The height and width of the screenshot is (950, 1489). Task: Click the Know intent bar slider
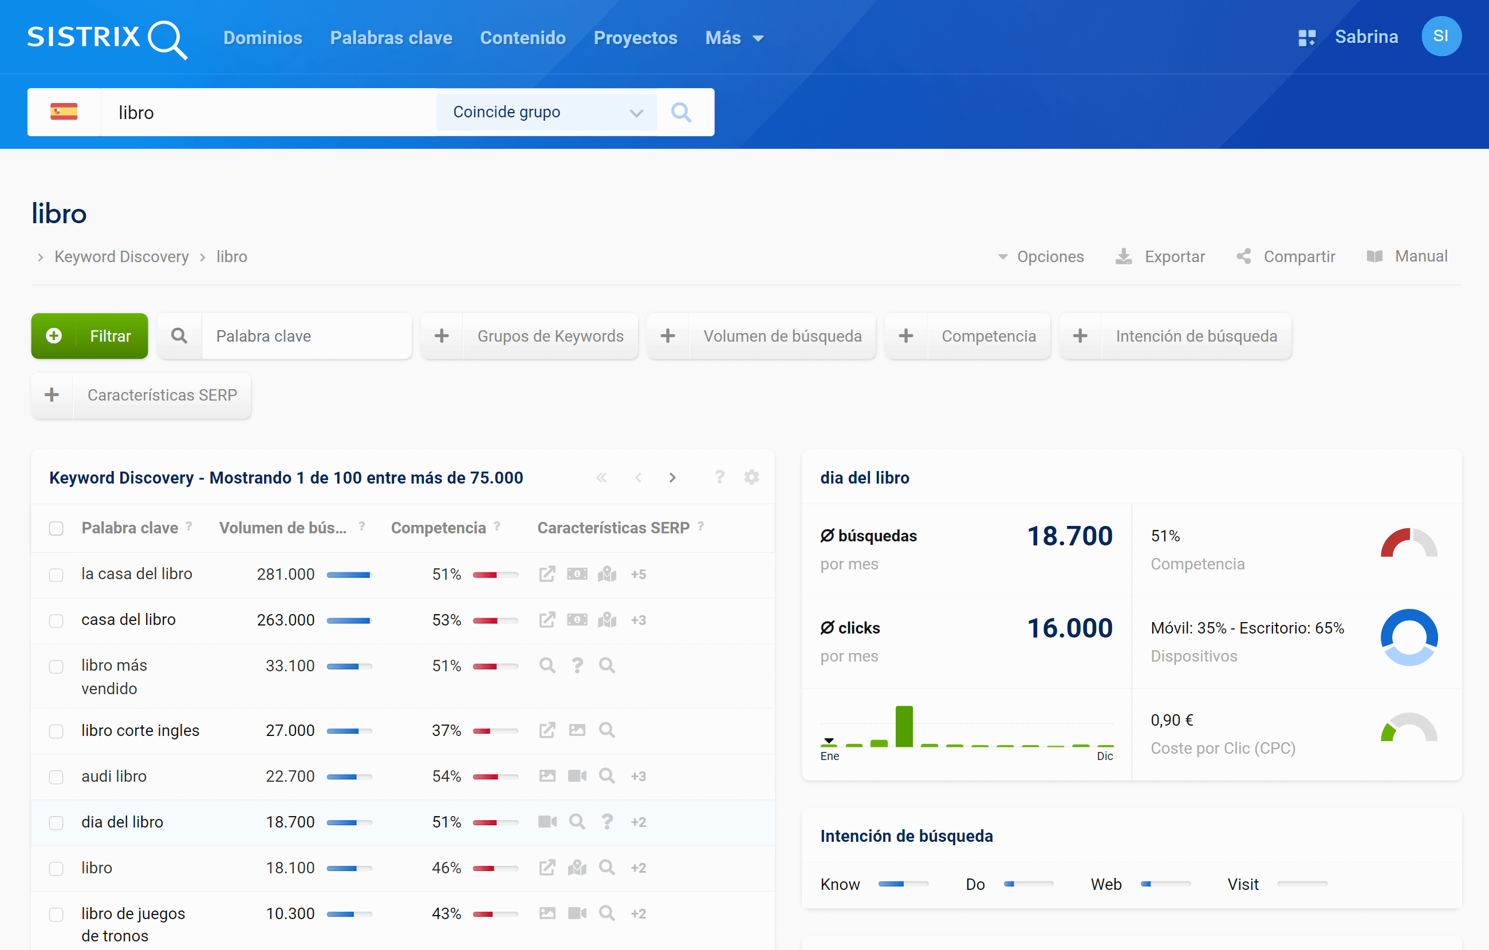[903, 884]
